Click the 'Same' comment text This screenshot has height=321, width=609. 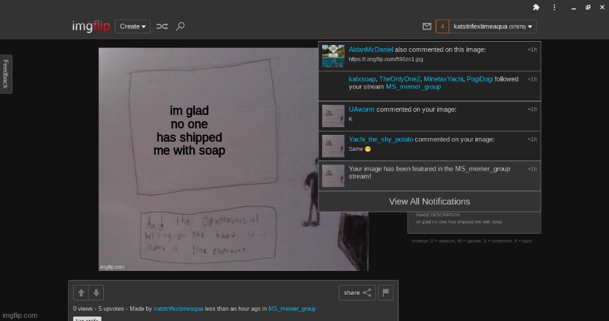click(359, 149)
